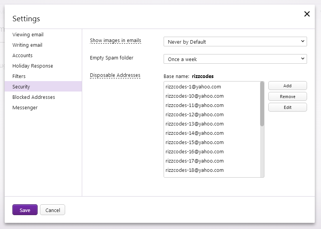Click Add disposable address button
The width and height of the screenshot is (321, 229).
(287, 86)
